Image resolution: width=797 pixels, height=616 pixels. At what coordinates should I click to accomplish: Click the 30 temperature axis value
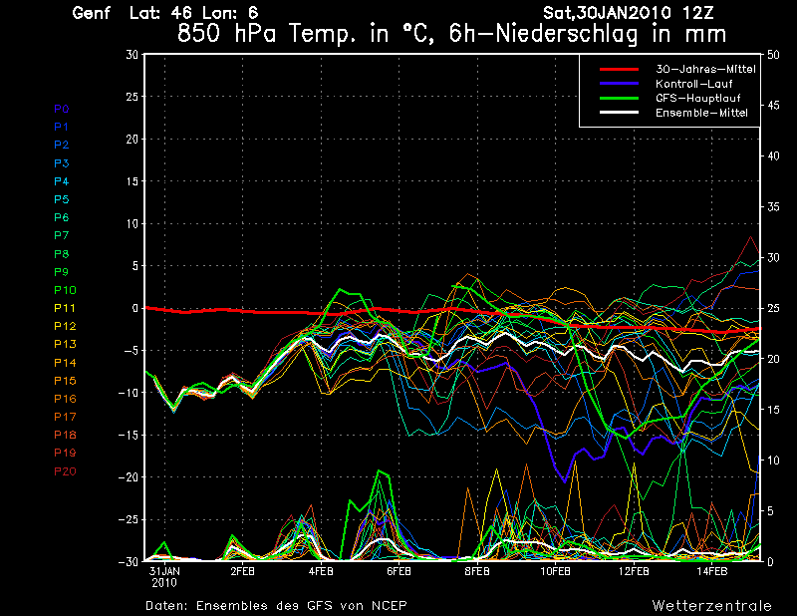(132, 54)
